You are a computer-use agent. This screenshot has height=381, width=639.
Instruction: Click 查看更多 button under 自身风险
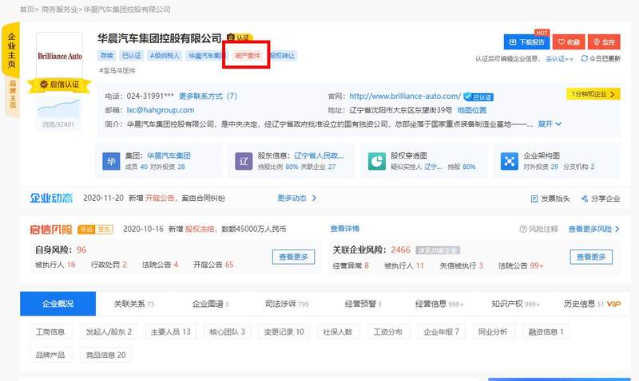click(x=293, y=257)
